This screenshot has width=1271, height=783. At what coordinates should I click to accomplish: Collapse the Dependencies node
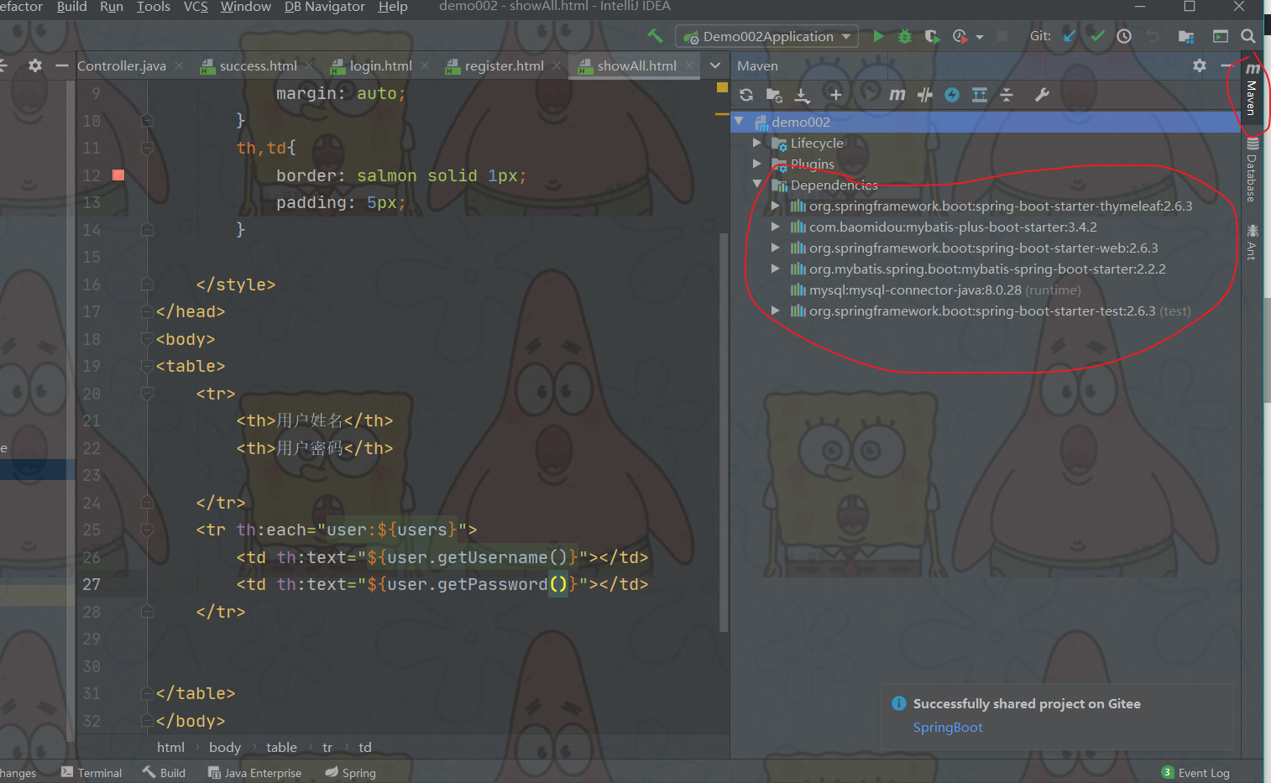pos(757,185)
